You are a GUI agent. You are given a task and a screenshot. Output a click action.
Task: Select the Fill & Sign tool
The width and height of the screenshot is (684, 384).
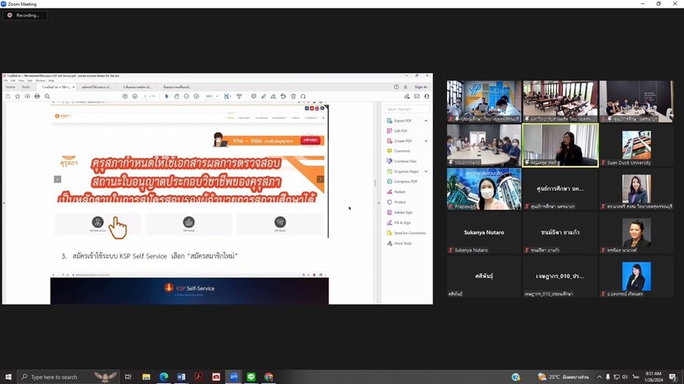coord(402,222)
